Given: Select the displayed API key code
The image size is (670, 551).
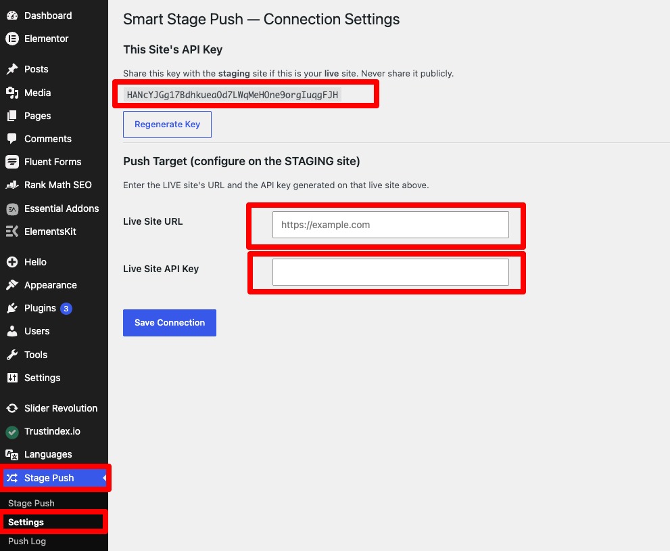Looking at the screenshot, I should tap(233, 95).
